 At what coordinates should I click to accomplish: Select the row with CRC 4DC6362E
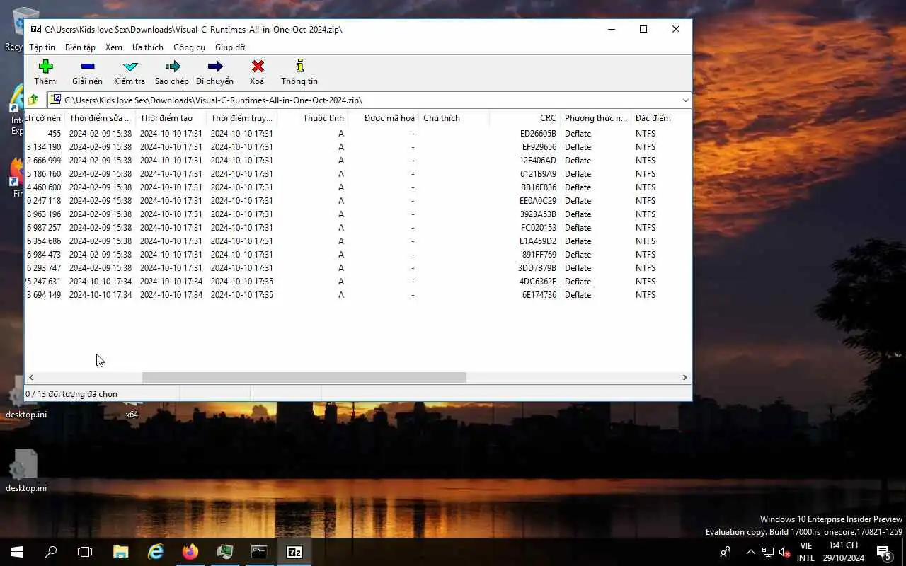tap(357, 282)
